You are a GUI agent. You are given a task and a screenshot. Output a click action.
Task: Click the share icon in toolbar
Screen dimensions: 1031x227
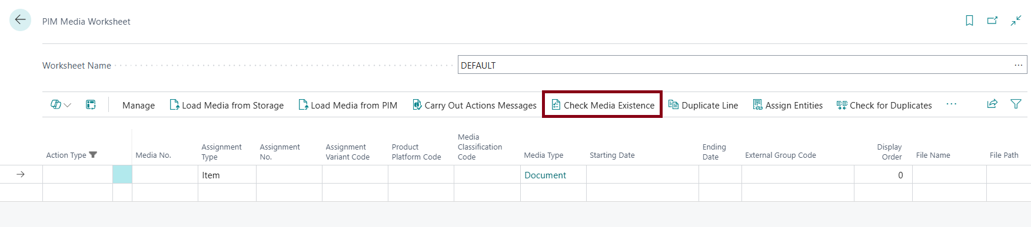[x=992, y=104]
